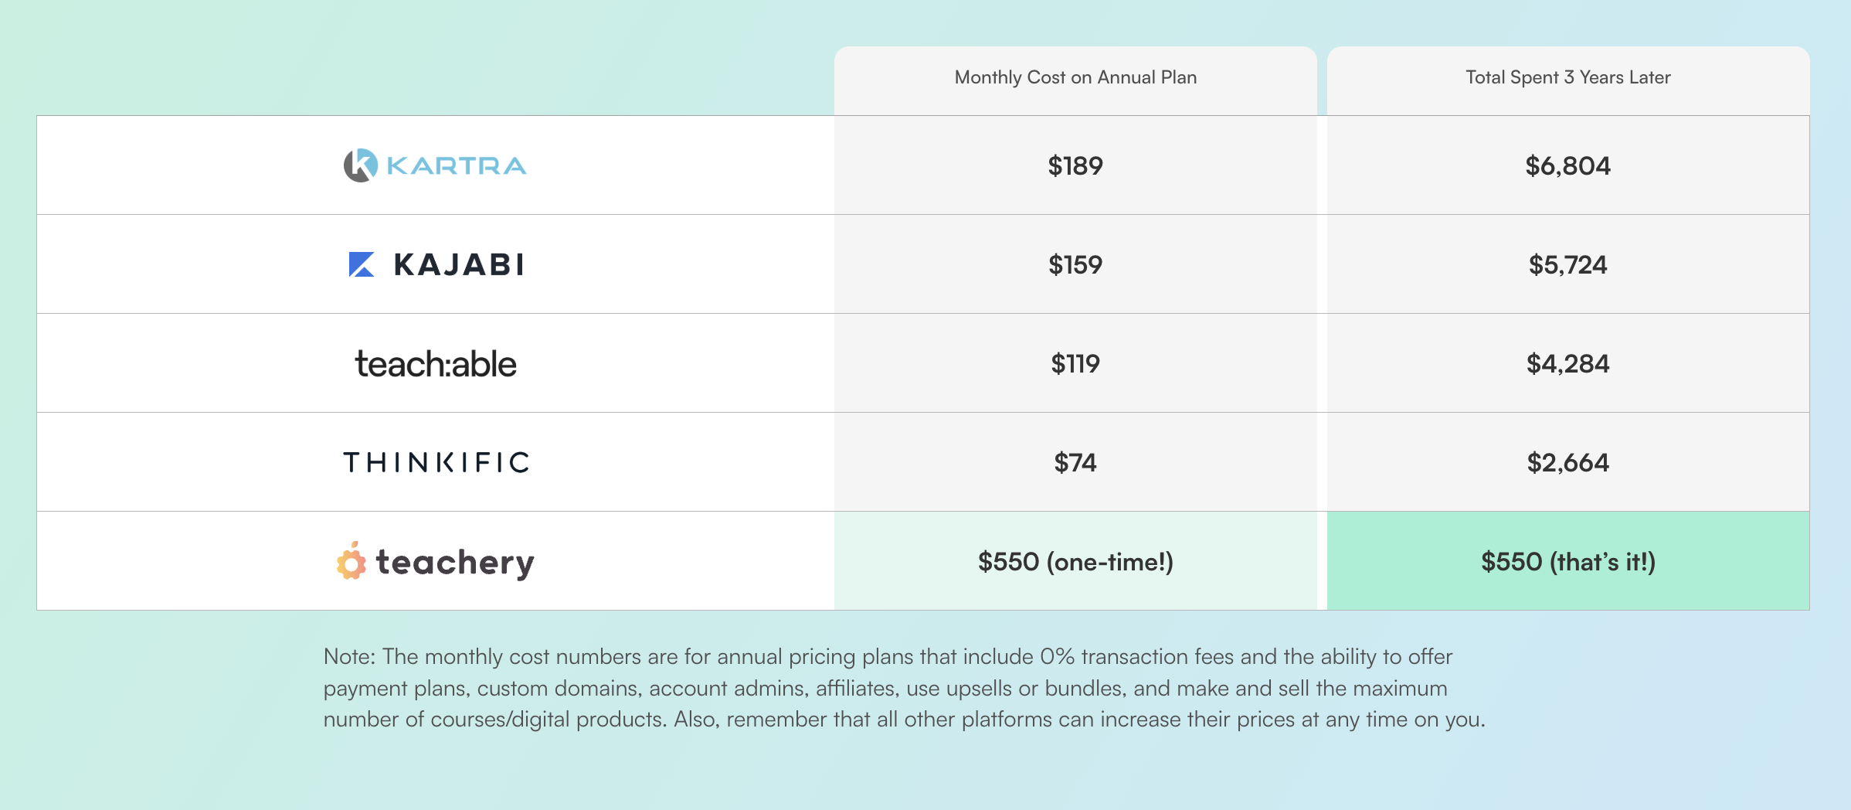This screenshot has height=810, width=1851.
Task: Click the Teachery orange flower icon
Action: pos(352,561)
